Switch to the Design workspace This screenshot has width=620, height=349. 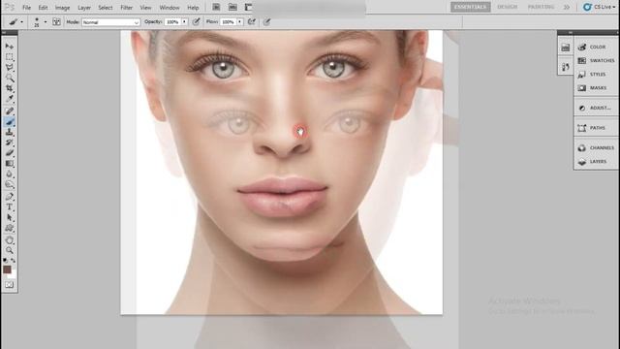508,7
